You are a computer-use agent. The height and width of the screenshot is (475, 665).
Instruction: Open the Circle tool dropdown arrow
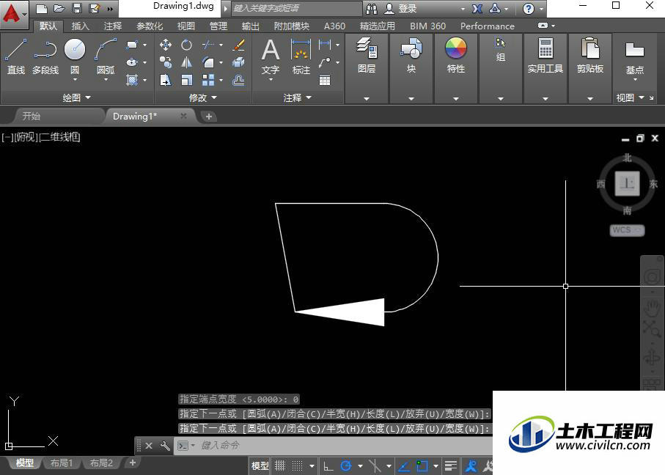pos(75,79)
